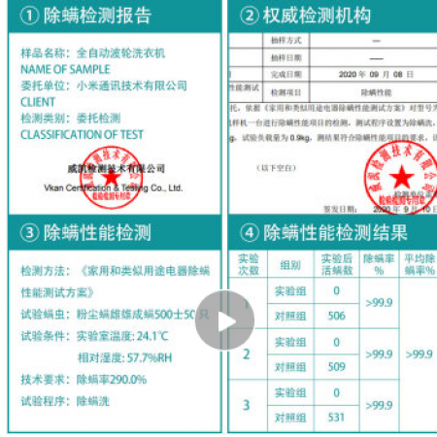Click the red Vkan stamp in section 1
The width and height of the screenshot is (437, 437).
pyautogui.click(x=112, y=178)
